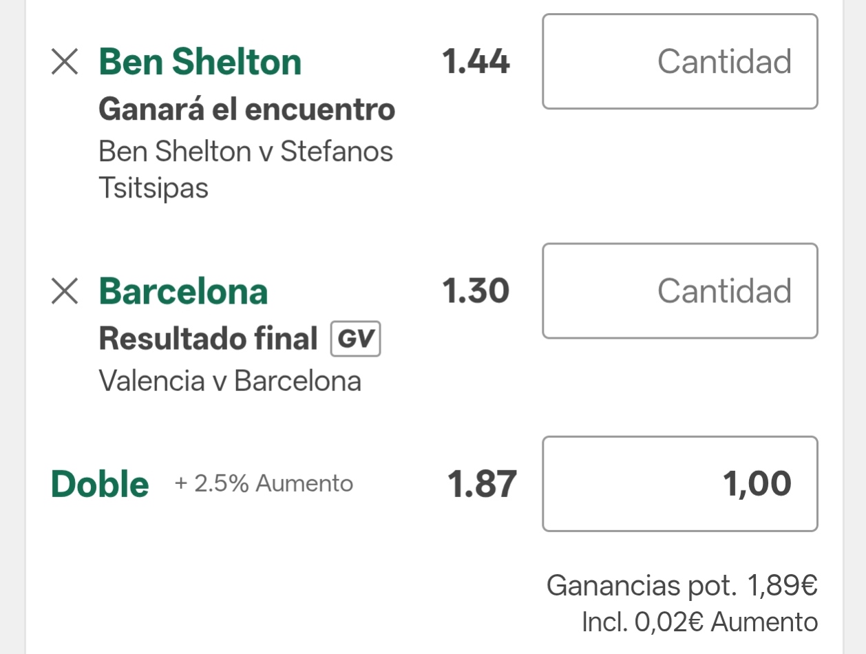Viewport: 866px width, 654px height.
Task: Tap the Ganancias pot. 1,89€ summary
Action: pos(682,586)
